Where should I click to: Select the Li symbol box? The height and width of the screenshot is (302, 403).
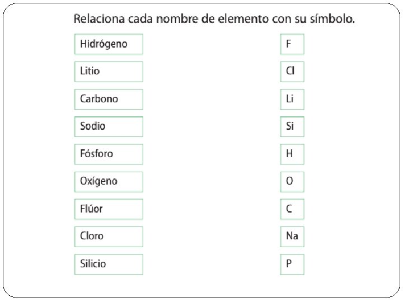coord(292,99)
